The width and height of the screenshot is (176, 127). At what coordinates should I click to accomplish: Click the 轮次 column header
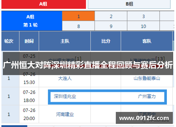click(x=10, y=41)
